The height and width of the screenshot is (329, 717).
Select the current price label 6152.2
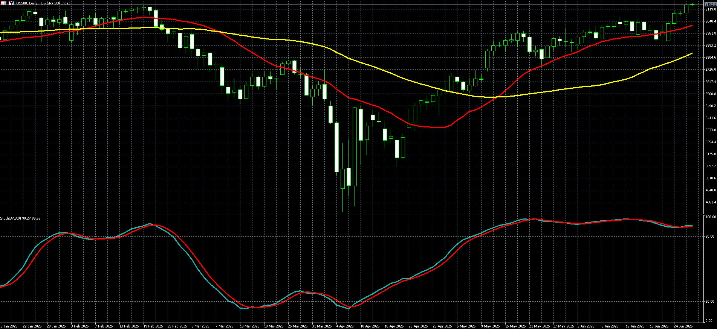(x=710, y=5)
